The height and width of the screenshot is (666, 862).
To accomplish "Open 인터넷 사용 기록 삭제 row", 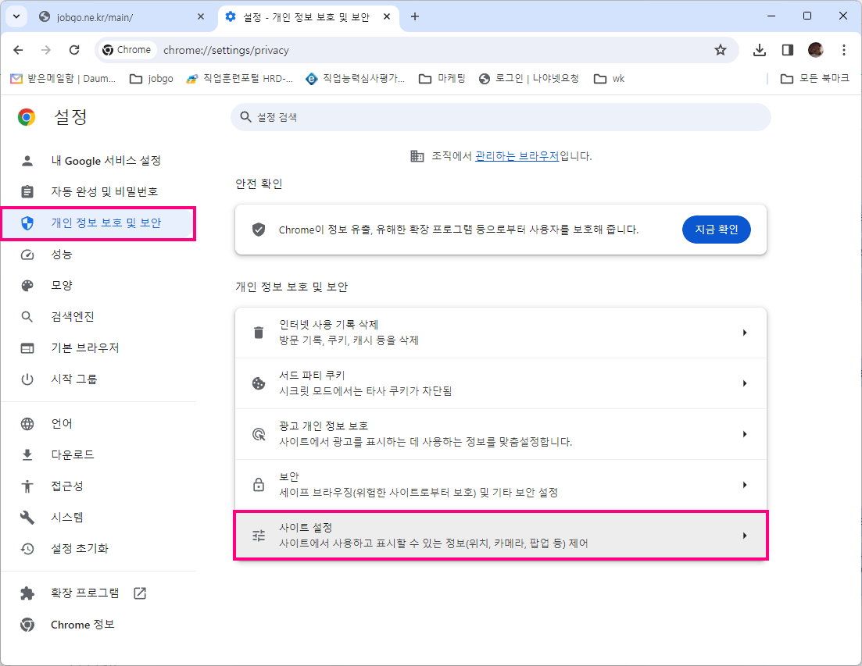I will click(501, 333).
